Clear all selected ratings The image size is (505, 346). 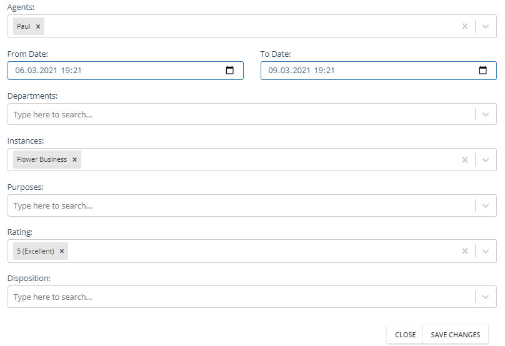coord(465,251)
